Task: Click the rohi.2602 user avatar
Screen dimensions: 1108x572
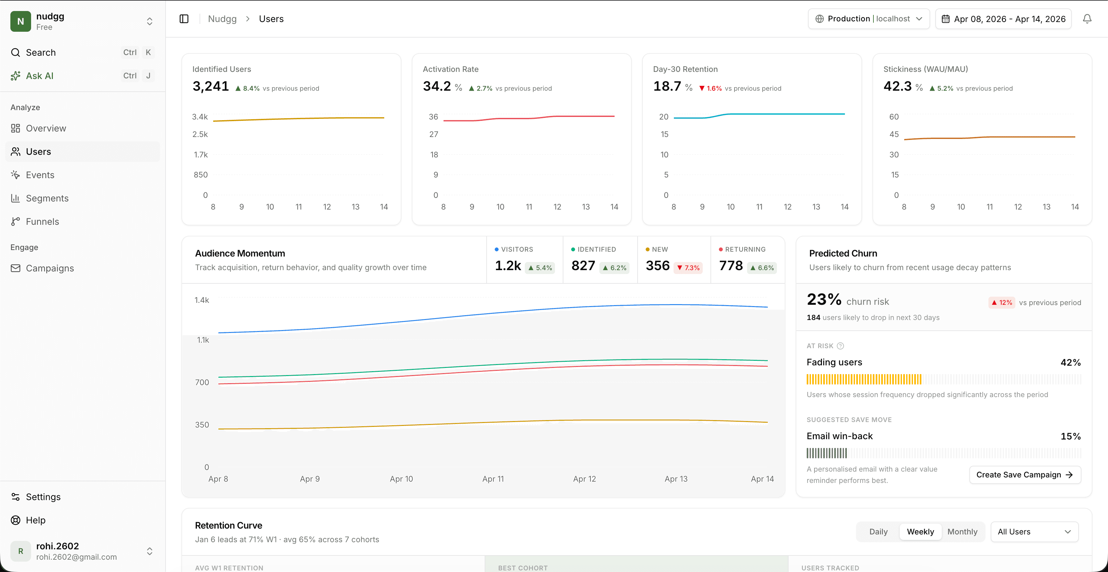Action: point(21,551)
